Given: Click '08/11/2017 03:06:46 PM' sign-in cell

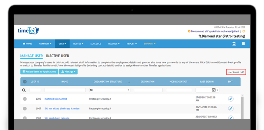Looking at the screenshot, I should [206, 109].
